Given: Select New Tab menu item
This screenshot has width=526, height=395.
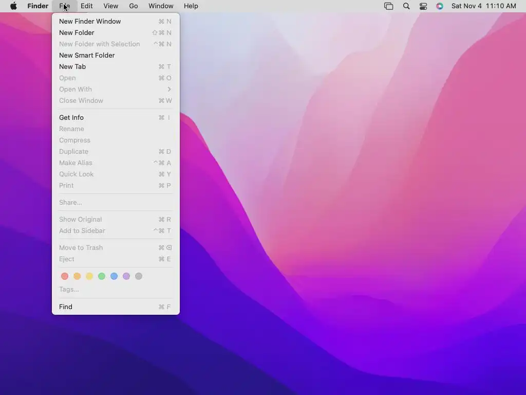Looking at the screenshot, I should tap(116, 66).
